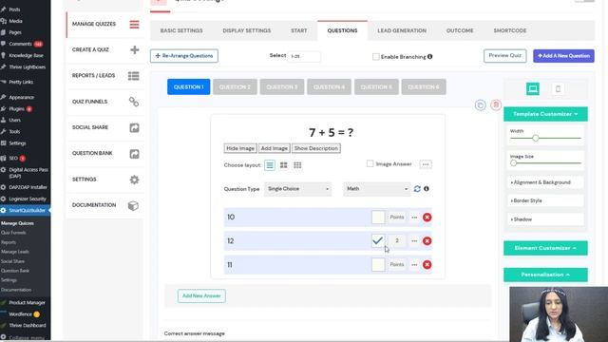
Task: Adjust the Image Size slider handle
Action: pyautogui.click(x=513, y=163)
